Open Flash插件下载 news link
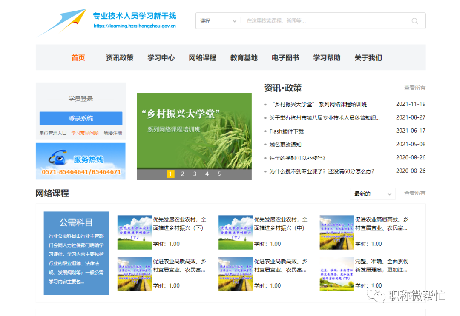This screenshot has width=460, height=316. tap(286, 131)
